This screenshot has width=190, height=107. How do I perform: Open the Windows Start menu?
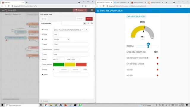click(2, 105)
